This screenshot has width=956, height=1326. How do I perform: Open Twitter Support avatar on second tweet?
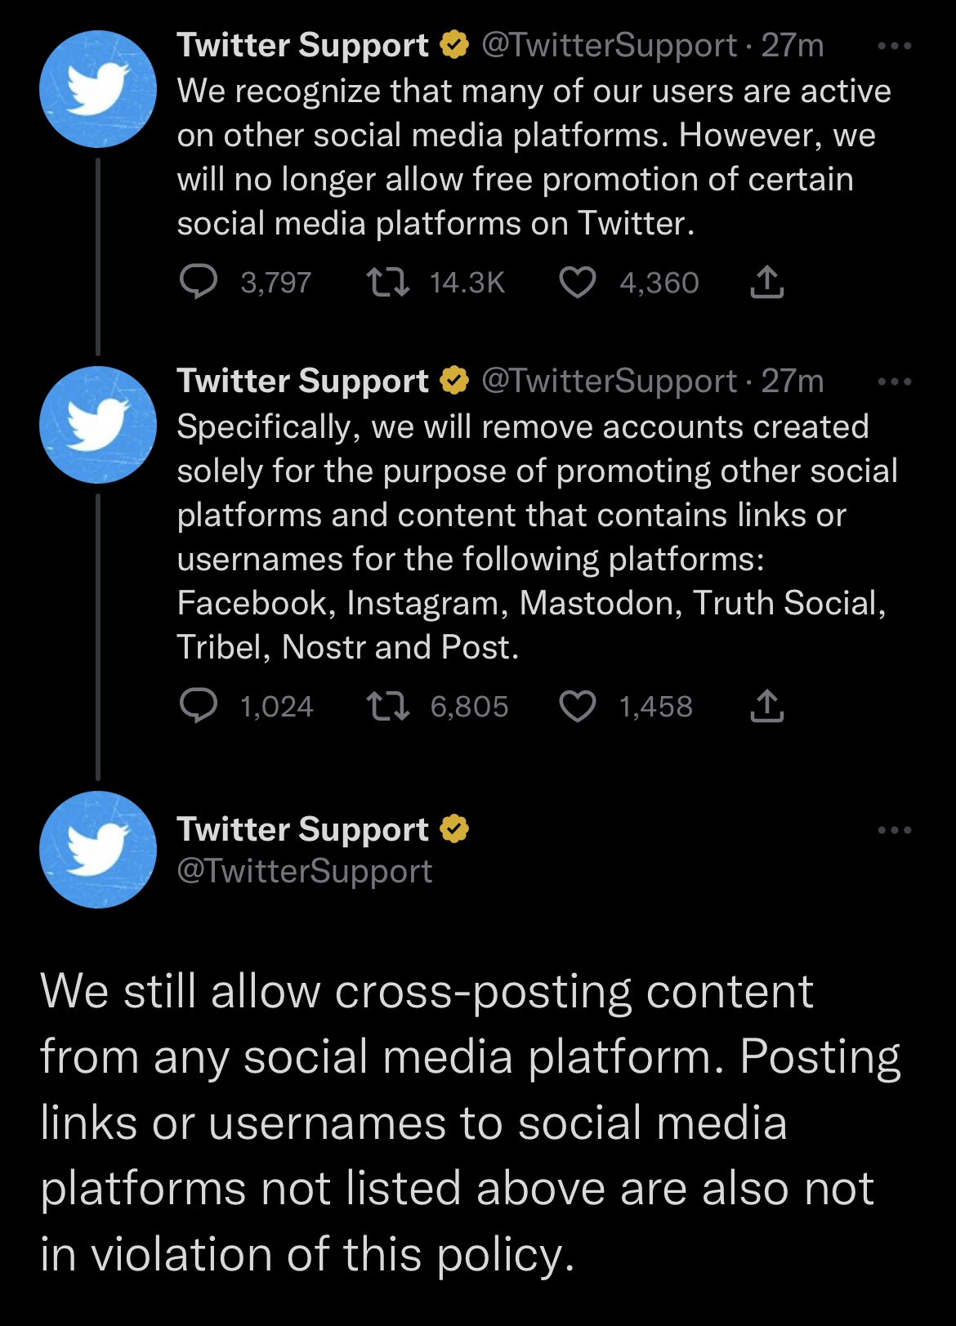98,425
